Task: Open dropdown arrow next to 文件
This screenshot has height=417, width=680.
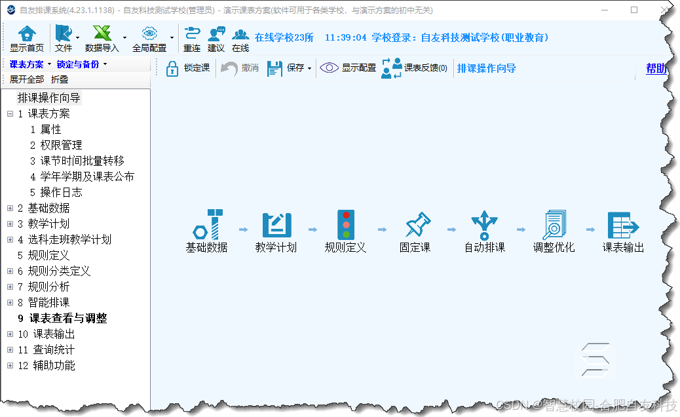Action: click(x=77, y=38)
